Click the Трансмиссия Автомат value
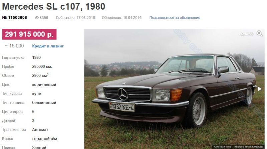 (x=40, y=130)
